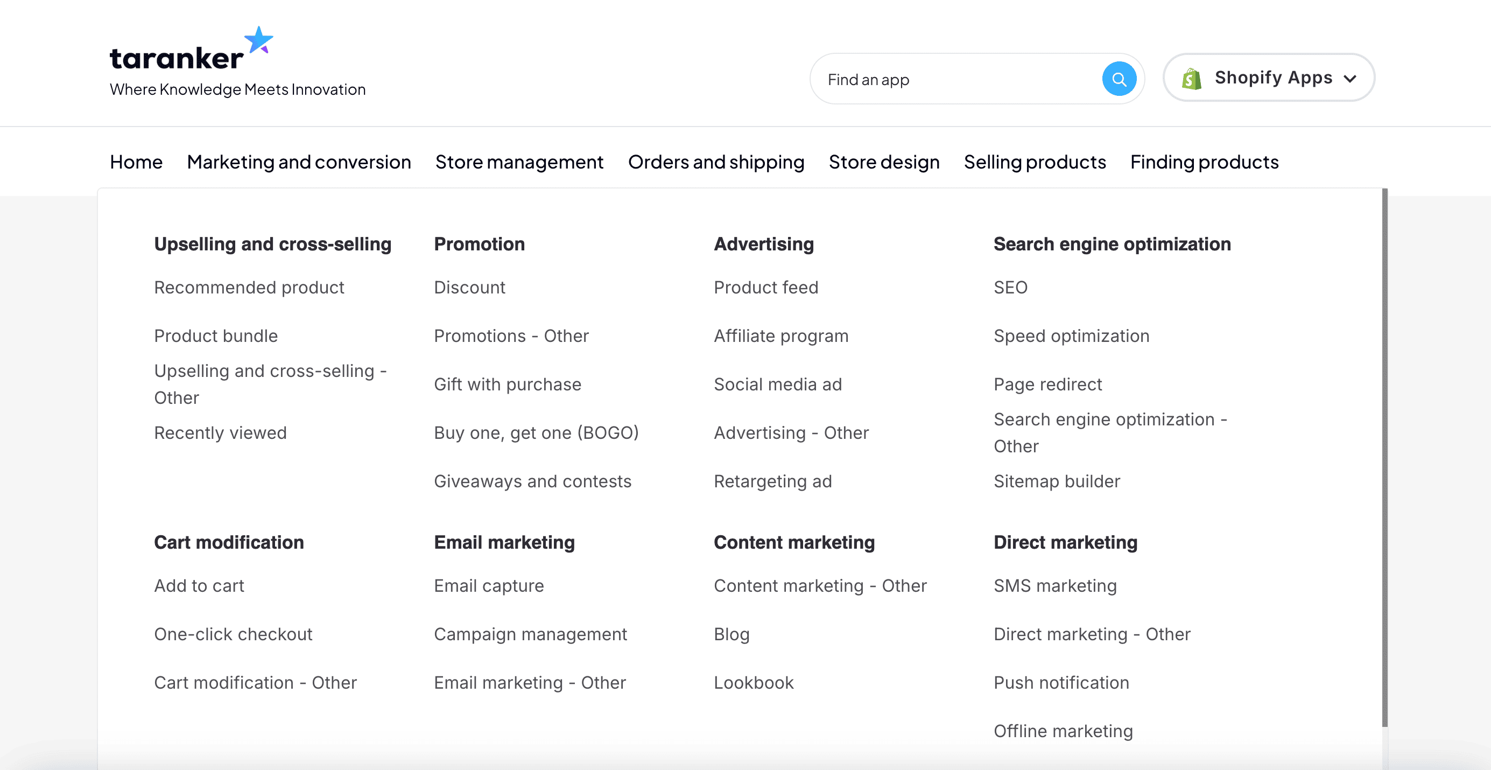The width and height of the screenshot is (1491, 770).
Task: Select SEO category link
Action: [1010, 288]
